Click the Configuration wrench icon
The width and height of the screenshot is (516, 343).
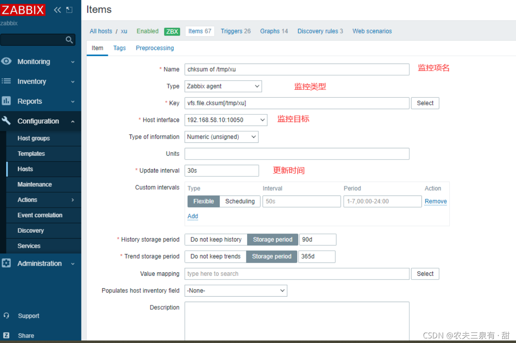(x=6, y=121)
